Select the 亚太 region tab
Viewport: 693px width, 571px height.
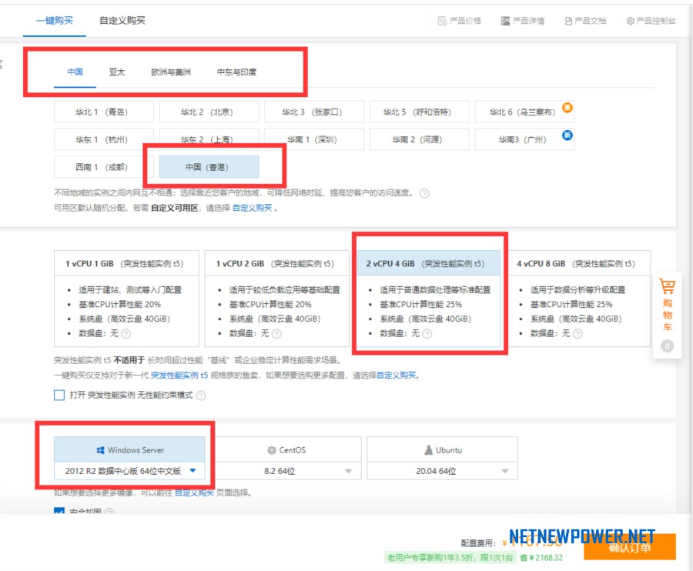117,72
